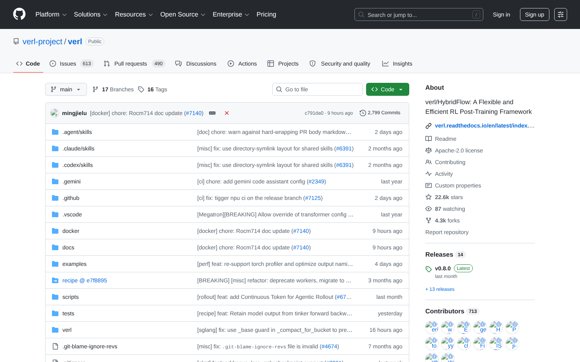
Task: Open the appearance settings icon button
Action: 561,14
